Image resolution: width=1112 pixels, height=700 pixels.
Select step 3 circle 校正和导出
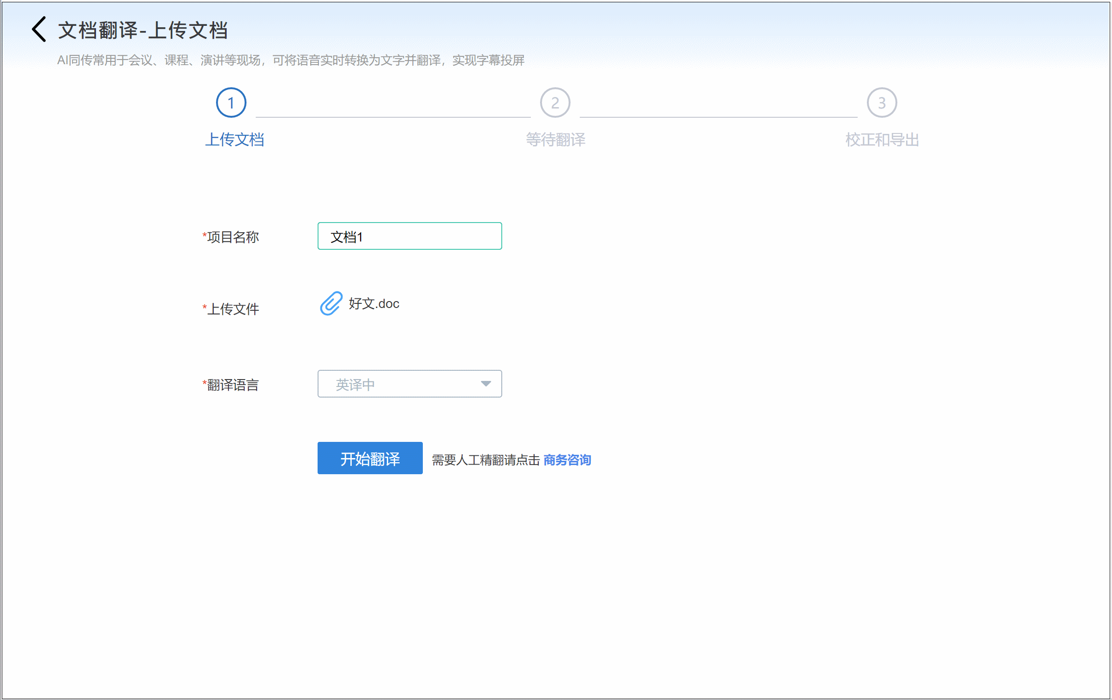click(x=882, y=103)
